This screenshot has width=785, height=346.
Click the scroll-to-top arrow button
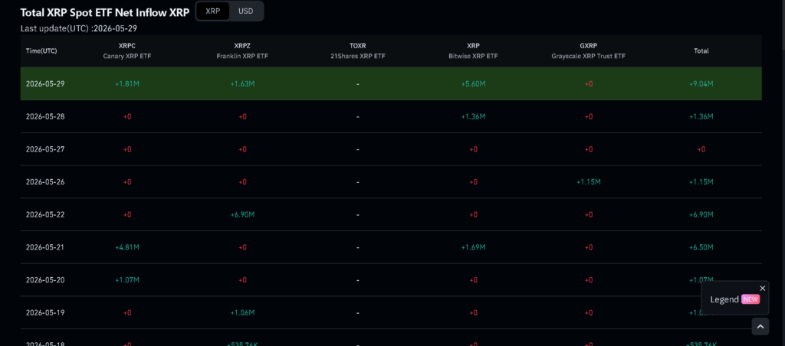coord(760,327)
